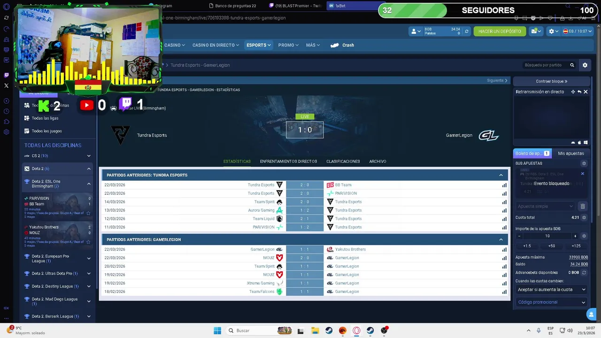
Task: Open the user account menu
Action: pos(416,31)
